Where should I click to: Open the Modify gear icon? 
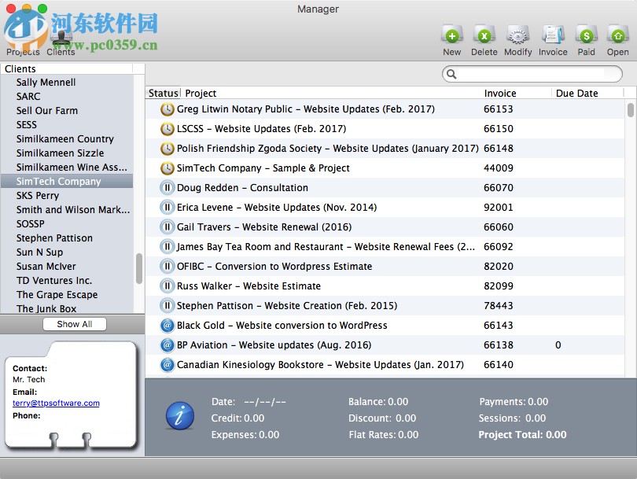[x=517, y=36]
